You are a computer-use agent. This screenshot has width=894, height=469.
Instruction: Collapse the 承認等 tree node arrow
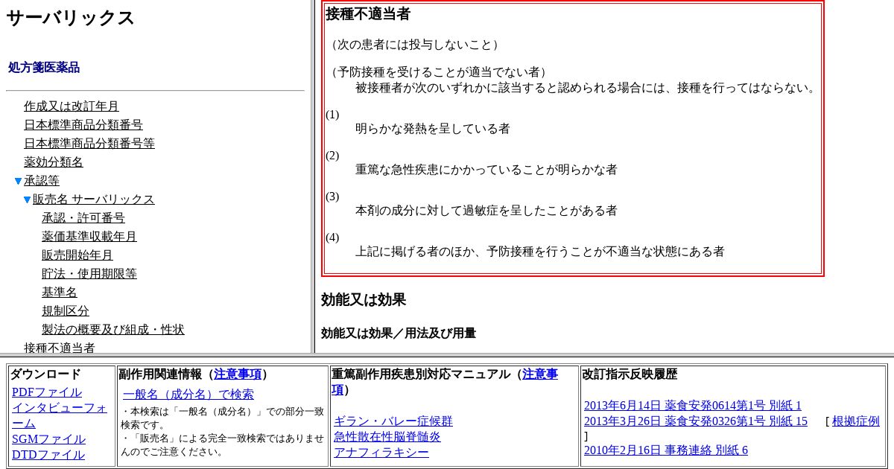[19, 181]
